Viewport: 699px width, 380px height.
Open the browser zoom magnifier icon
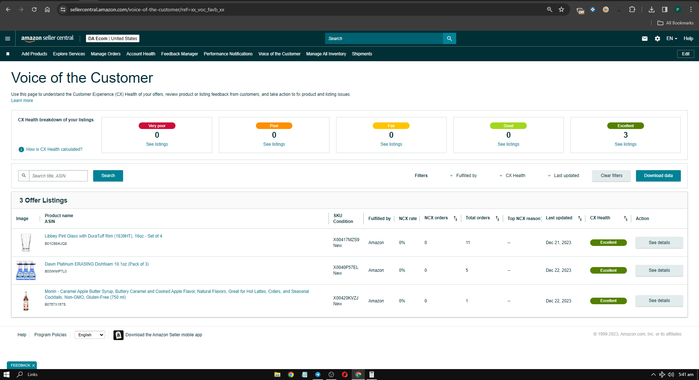(x=549, y=9)
